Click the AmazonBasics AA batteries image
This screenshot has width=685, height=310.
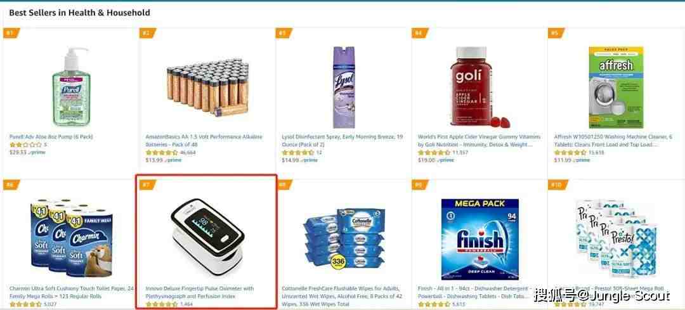pos(207,87)
